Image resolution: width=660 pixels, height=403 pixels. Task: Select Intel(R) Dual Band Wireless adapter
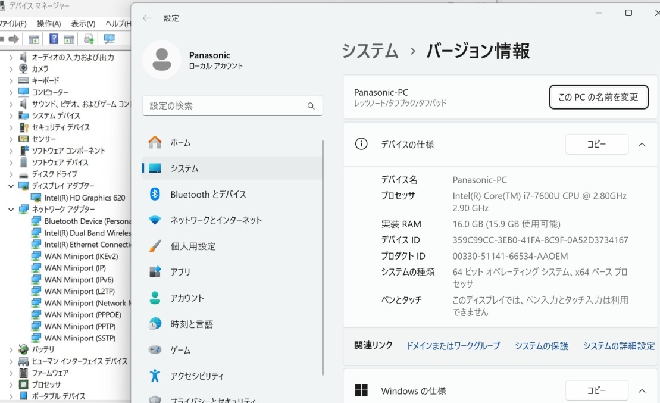click(87, 233)
